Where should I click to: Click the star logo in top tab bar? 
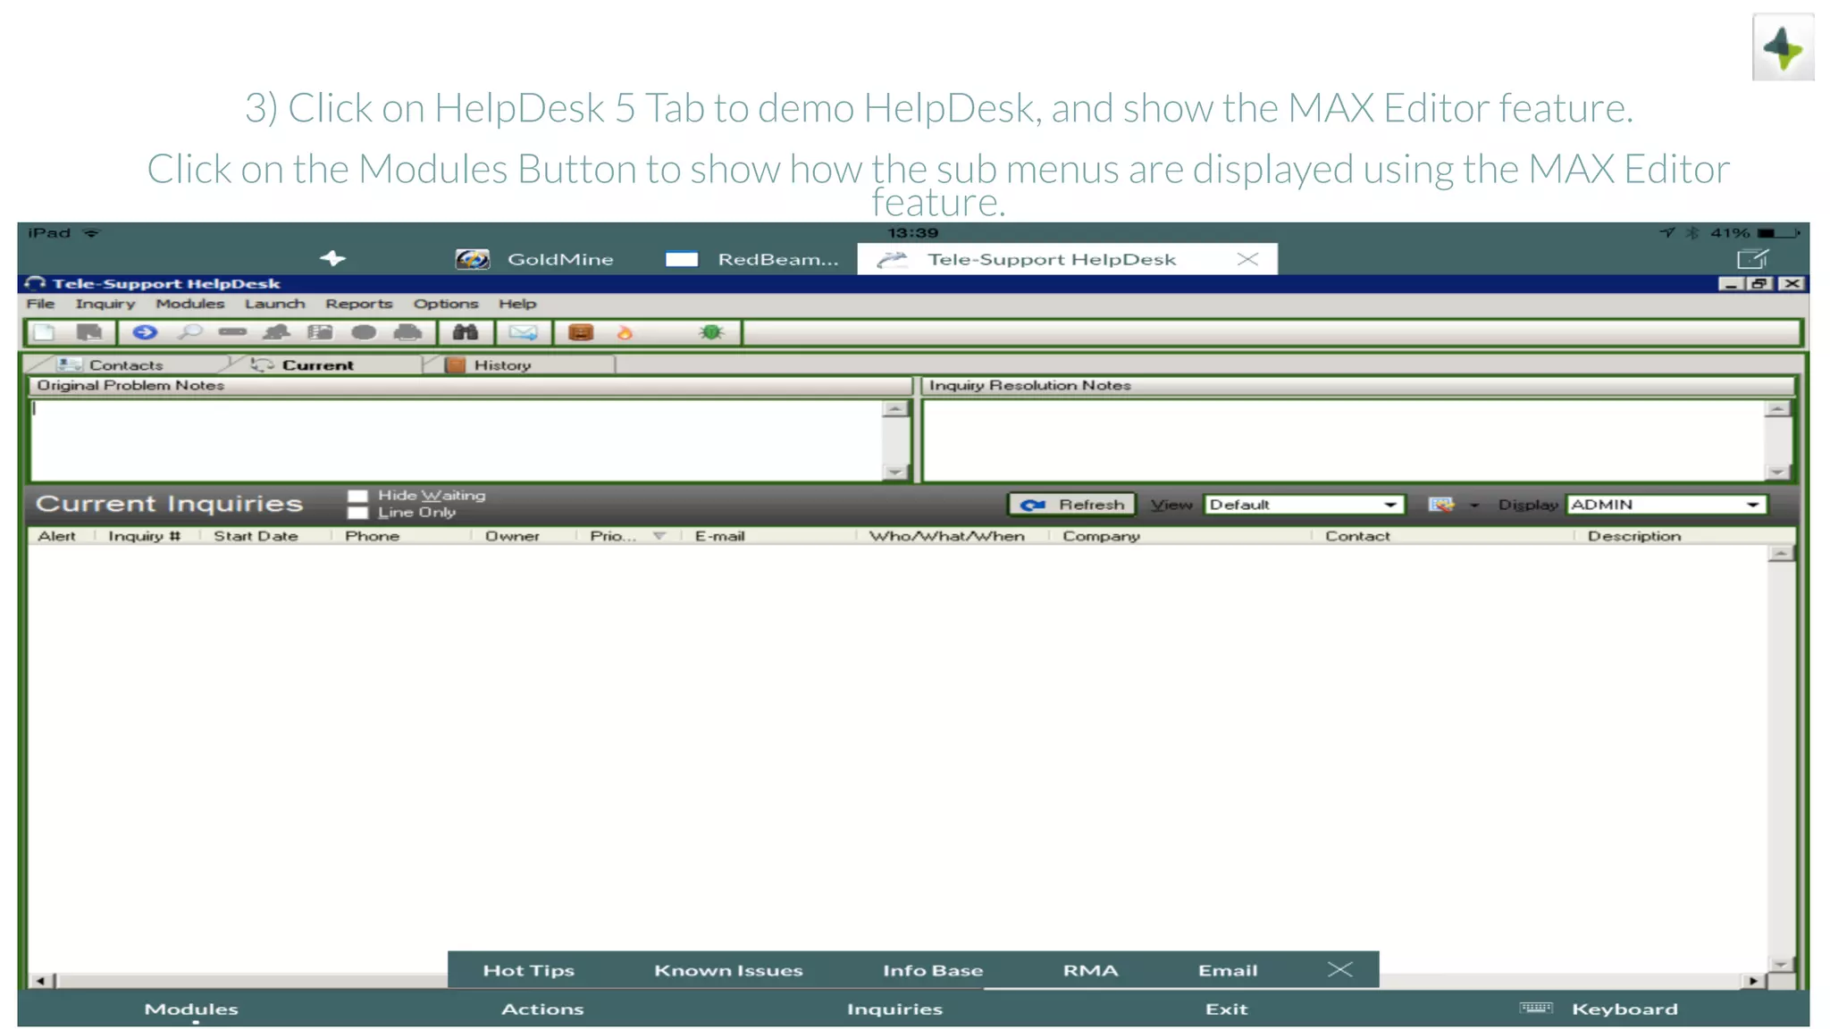pyautogui.click(x=332, y=258)
